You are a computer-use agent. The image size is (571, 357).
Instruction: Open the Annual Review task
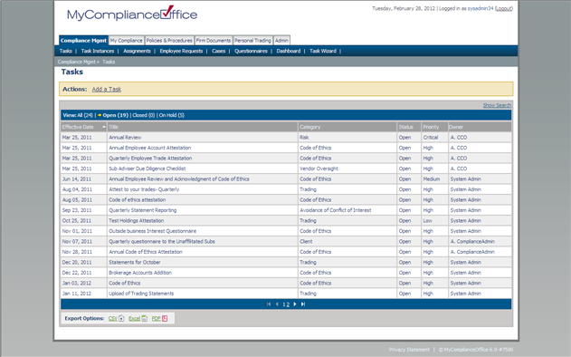tap(125, 138)
